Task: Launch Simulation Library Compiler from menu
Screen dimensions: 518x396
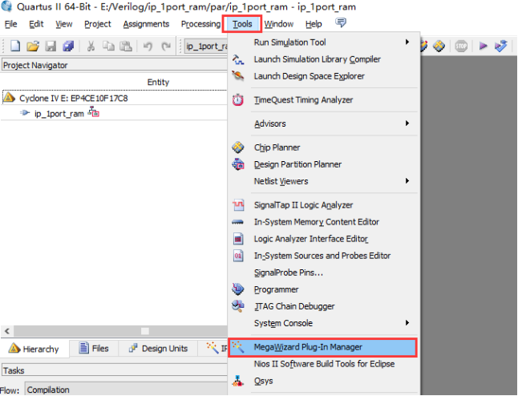Action: pos(324,59)
